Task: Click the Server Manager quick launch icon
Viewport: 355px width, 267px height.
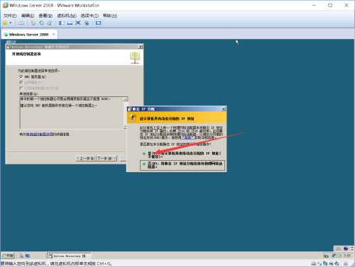Action: [x=21, y=256]
